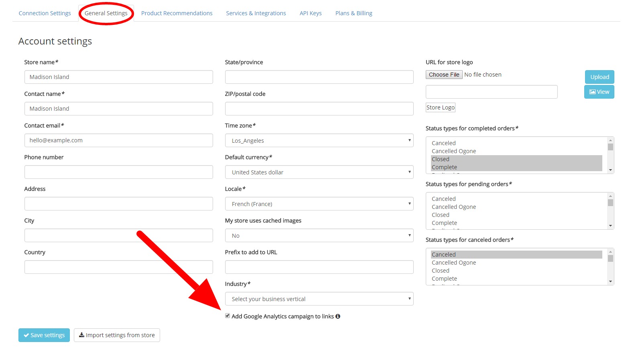The width and height of the screenshot is (634, 350).
Task: Select Canceled in pending orders list
Action: point(516,199)
